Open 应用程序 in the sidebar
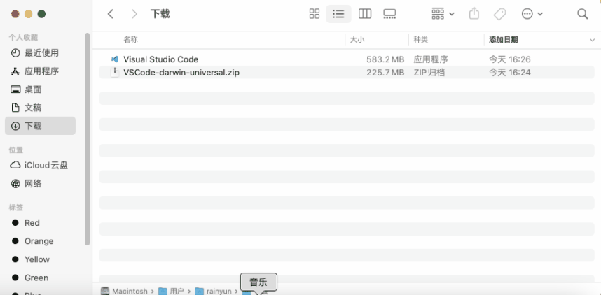Screen dimensions: 601x295 tap(41, 71)
